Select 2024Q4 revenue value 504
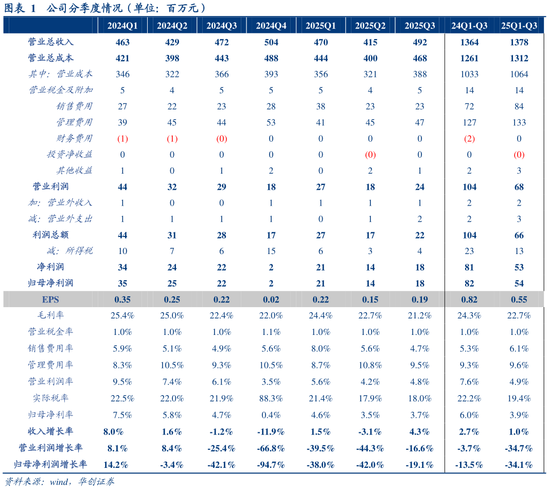 (271, 42)
